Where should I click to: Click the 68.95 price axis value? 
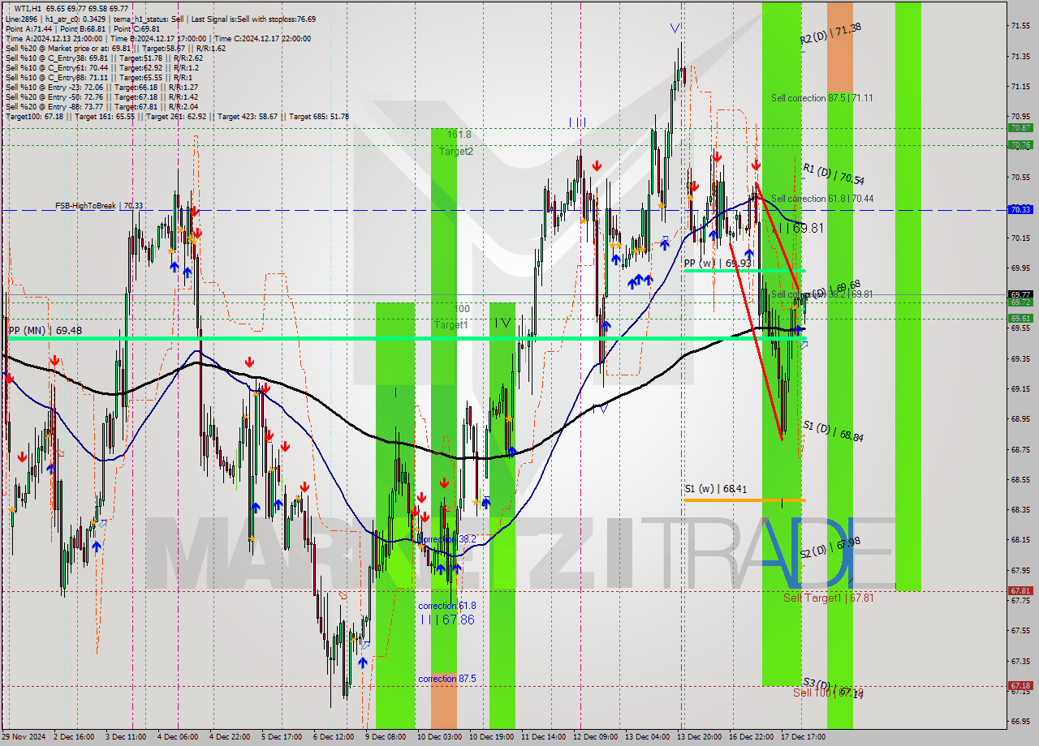click(1021, 419)
